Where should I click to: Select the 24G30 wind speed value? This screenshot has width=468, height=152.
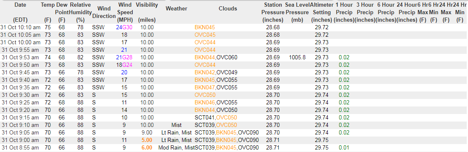click(124, 28)
